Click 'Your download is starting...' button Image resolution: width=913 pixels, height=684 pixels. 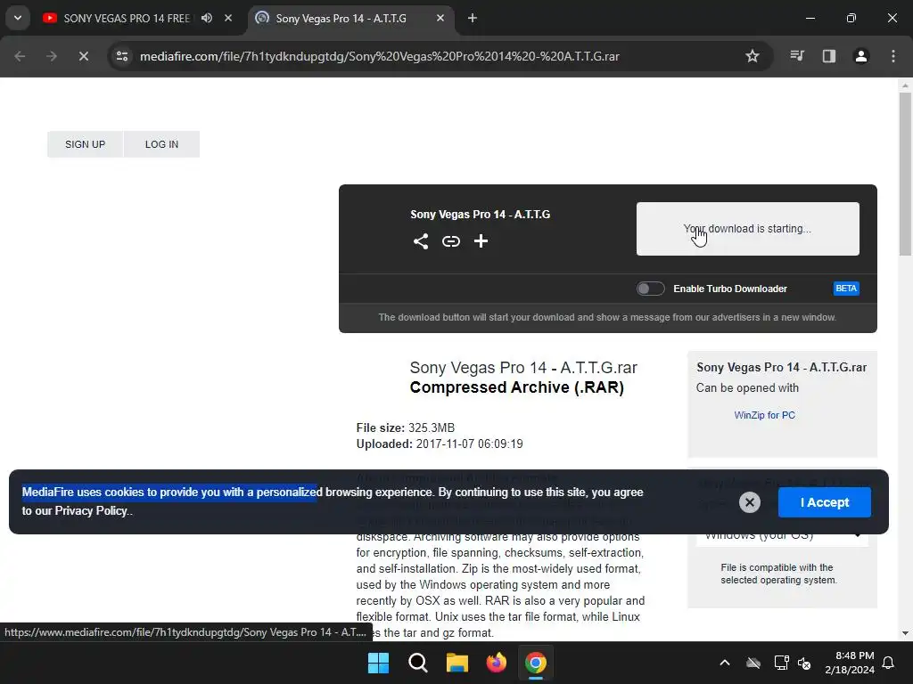pyautogui.click(x=747, y=229)
